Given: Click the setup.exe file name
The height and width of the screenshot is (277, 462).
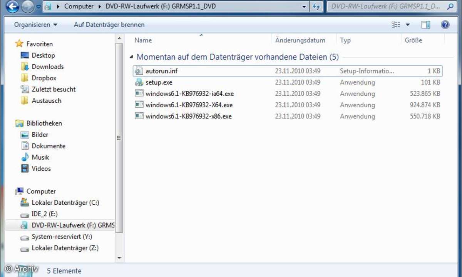Looking at the screenshot, I should pyautogui.click(x=159, y=82).
